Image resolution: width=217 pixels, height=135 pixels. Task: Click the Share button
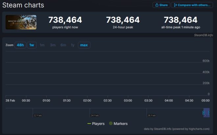161,5
